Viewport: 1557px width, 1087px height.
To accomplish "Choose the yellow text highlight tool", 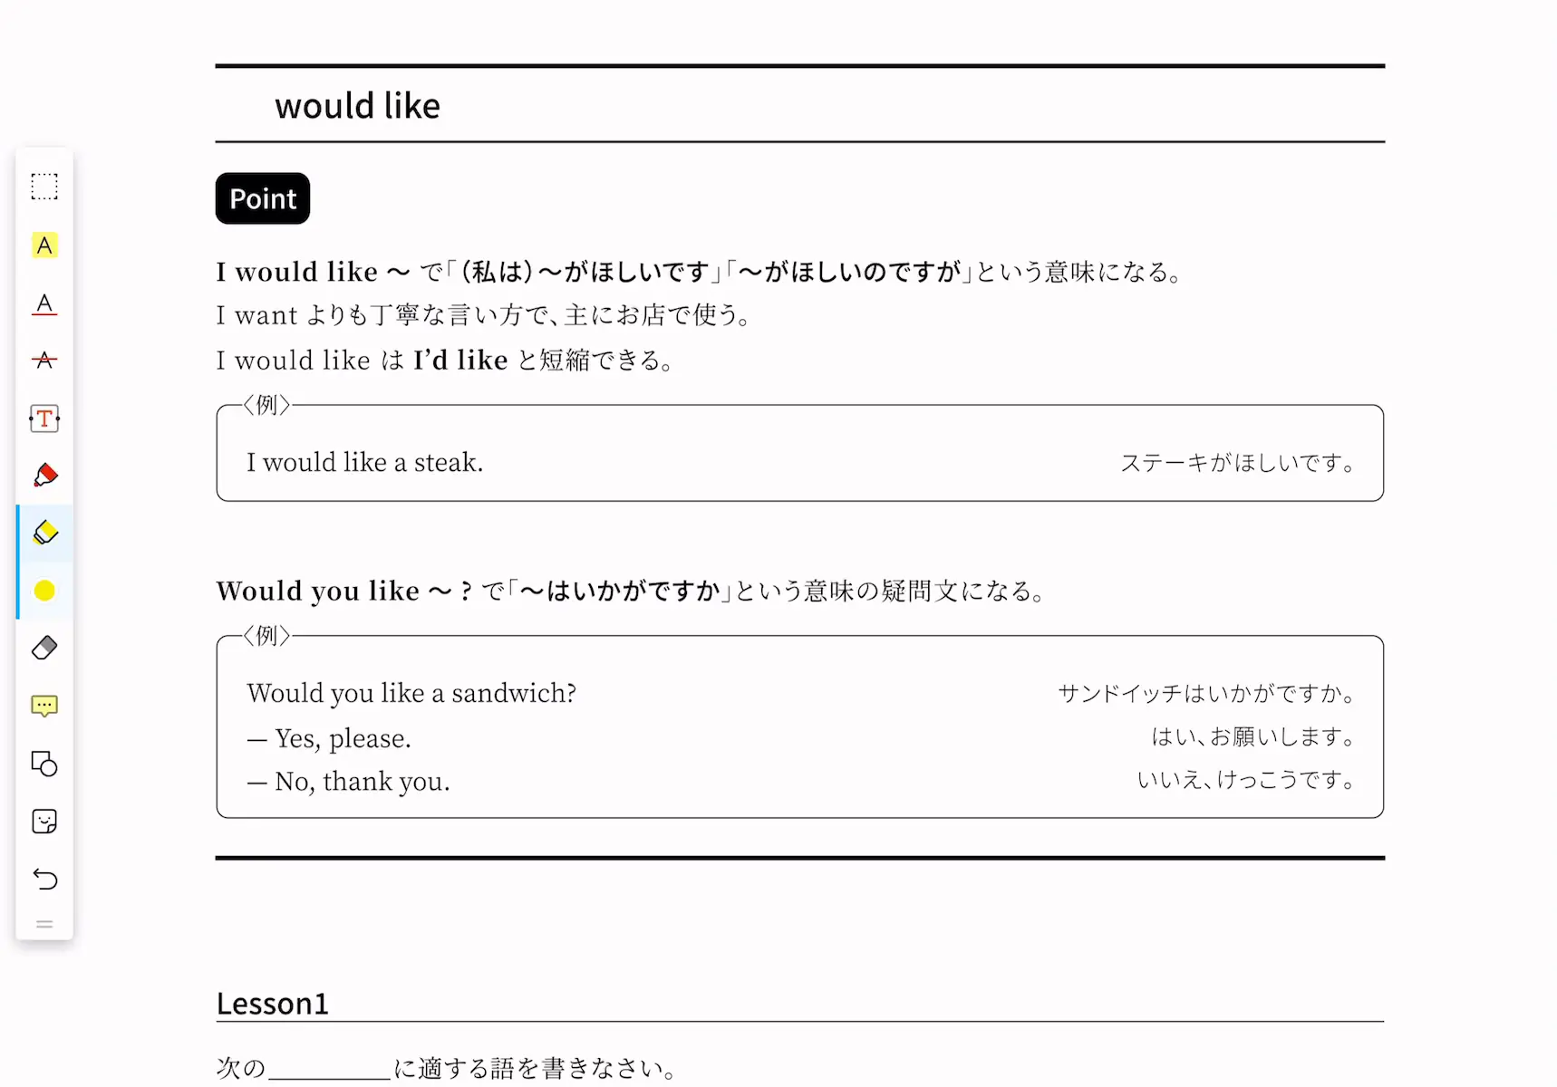I will pyautogui.click(x=44, y=245).
